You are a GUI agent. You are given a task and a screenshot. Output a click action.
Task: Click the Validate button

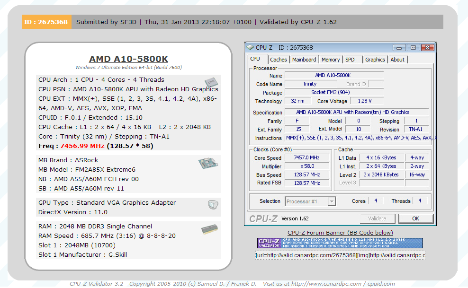[377, 218]
